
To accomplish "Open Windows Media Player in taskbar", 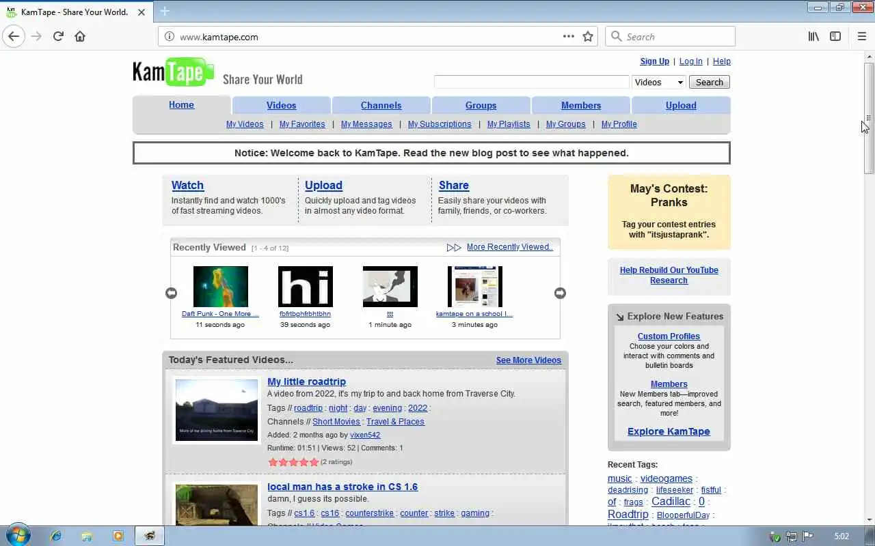I will coord(118,536).
